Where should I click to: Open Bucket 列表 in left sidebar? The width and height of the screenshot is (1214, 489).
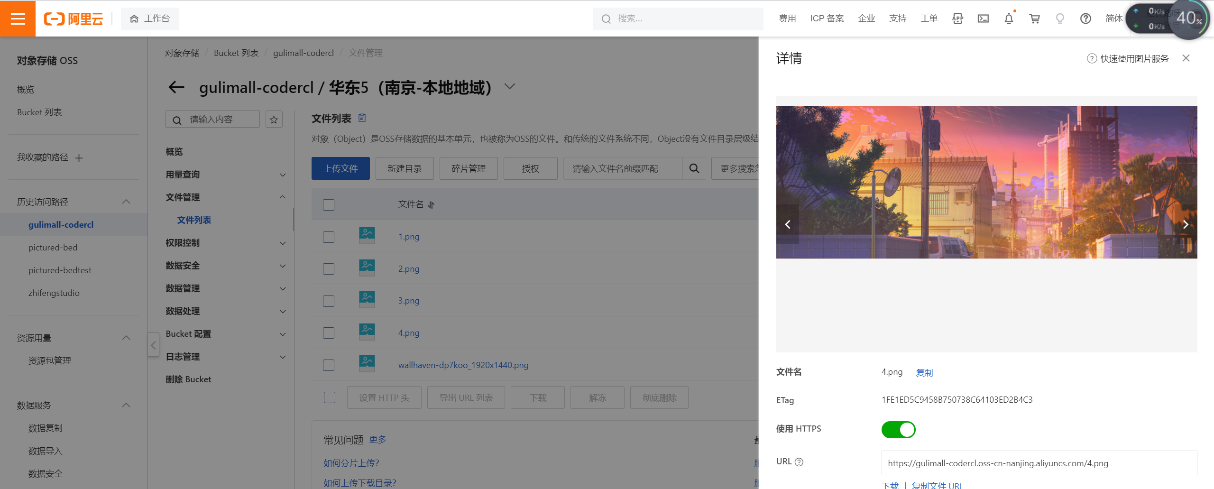tap(39, 112)
